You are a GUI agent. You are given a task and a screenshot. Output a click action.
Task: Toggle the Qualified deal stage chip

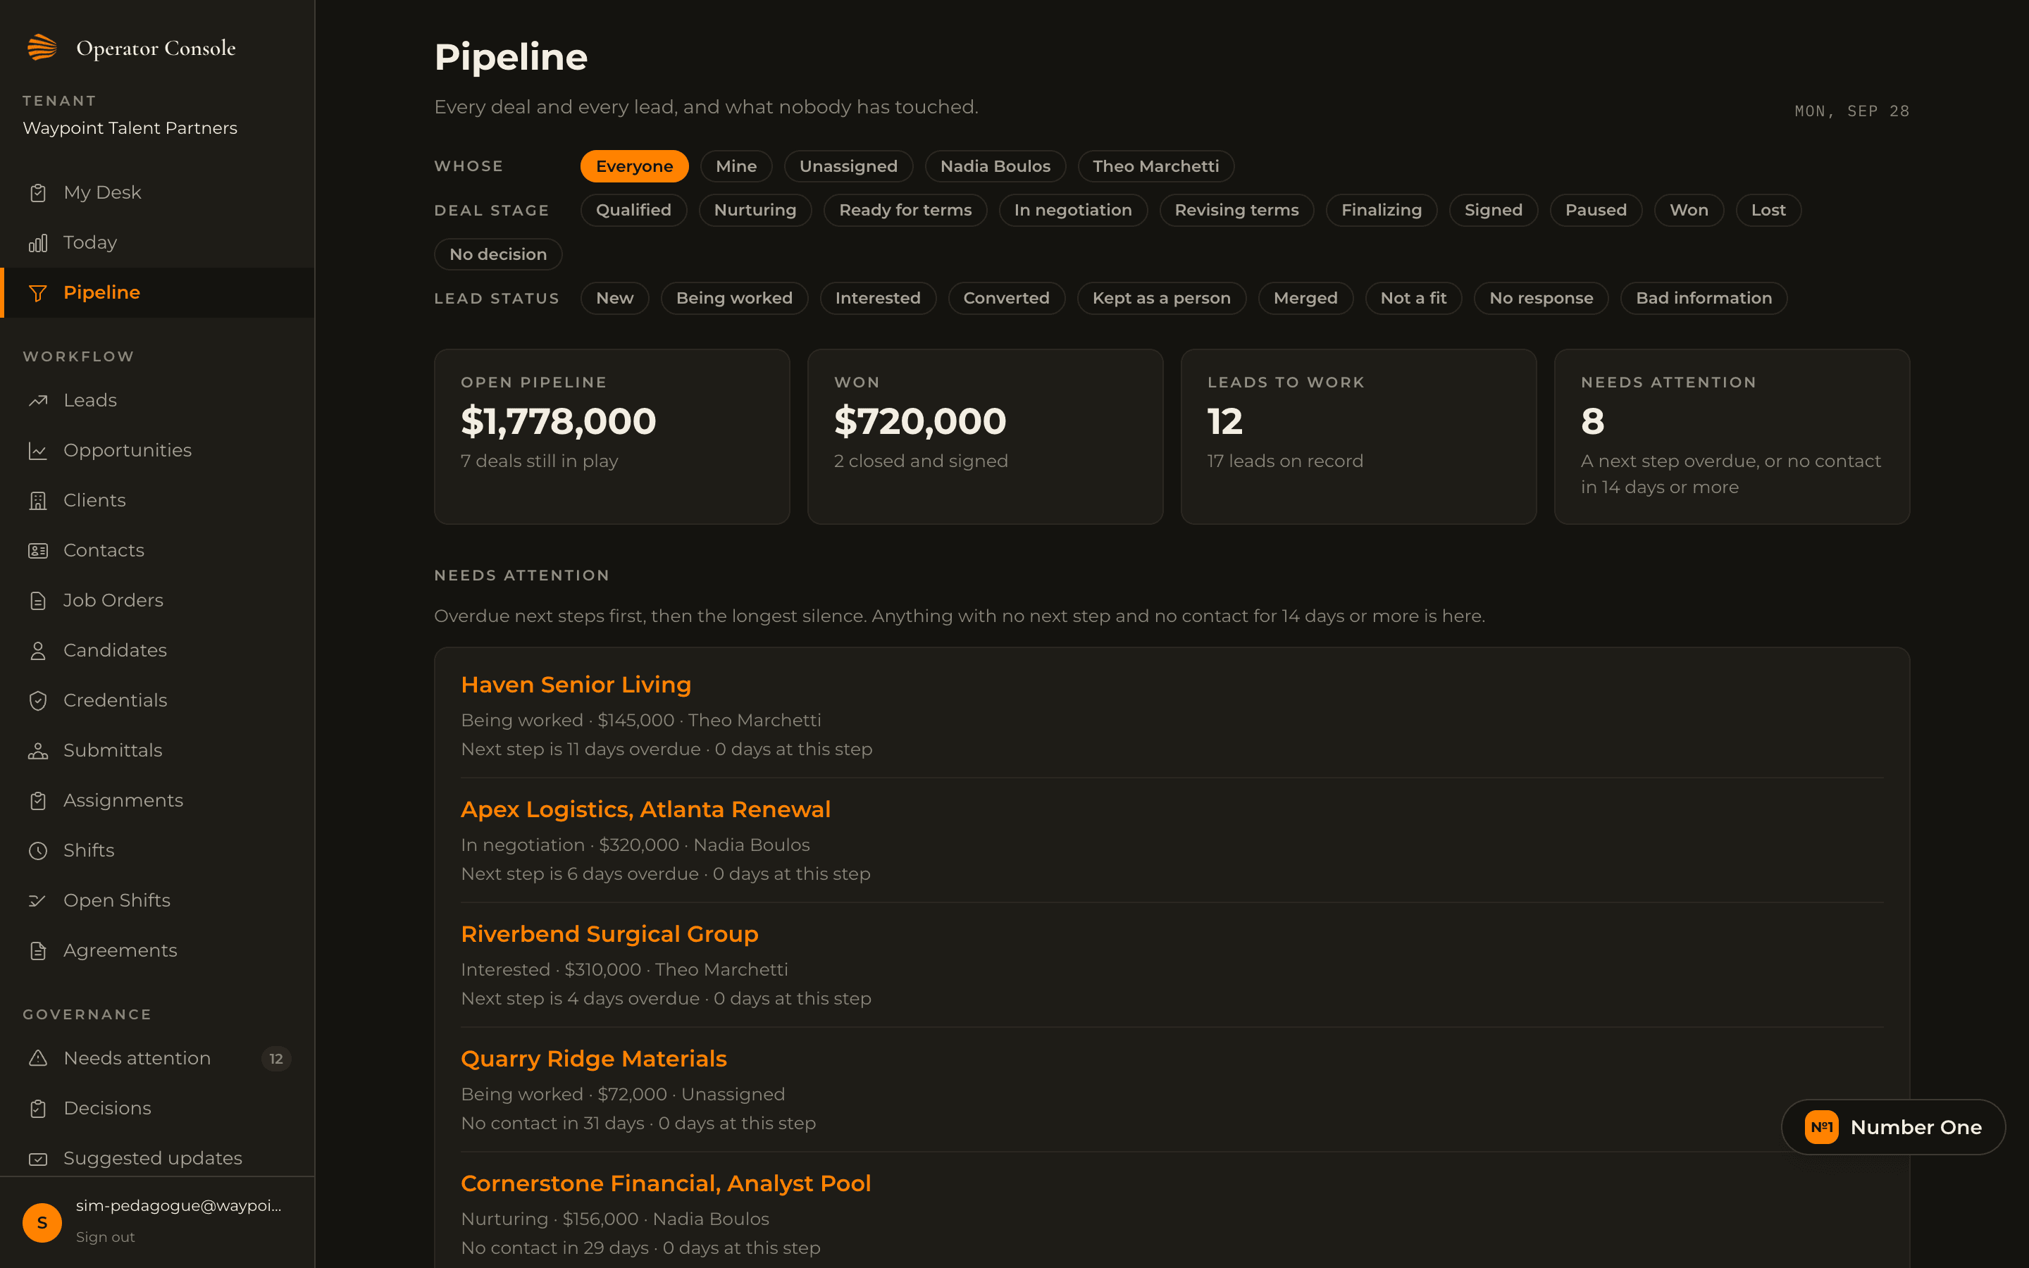[x=633, y=210]
